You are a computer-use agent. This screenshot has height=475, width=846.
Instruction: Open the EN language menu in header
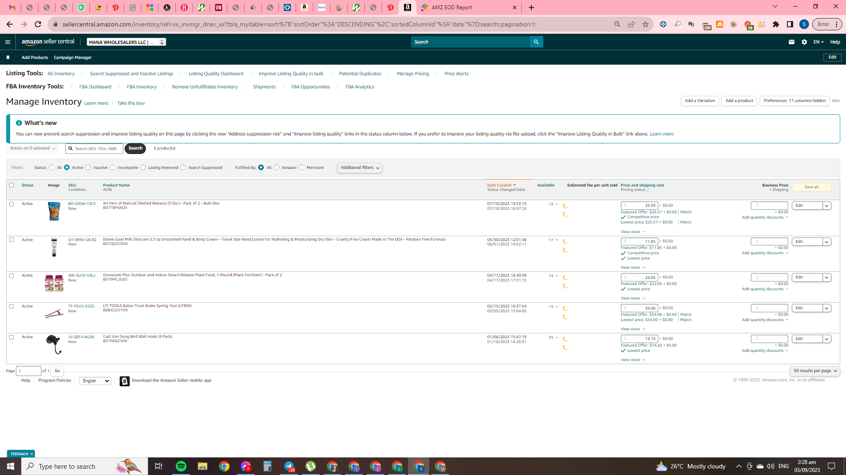pyautogui.click(x=818, y=42)
